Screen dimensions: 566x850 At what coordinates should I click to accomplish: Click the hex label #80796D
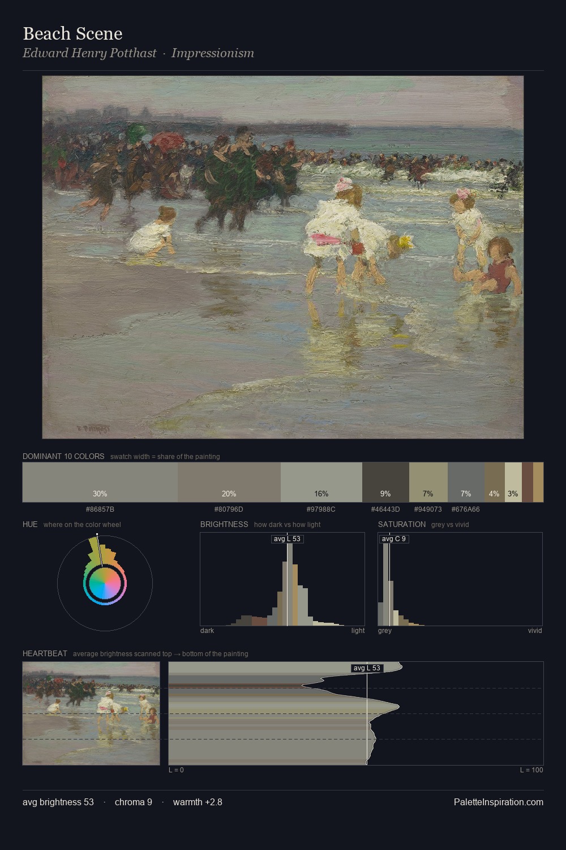tap(229, 509)
